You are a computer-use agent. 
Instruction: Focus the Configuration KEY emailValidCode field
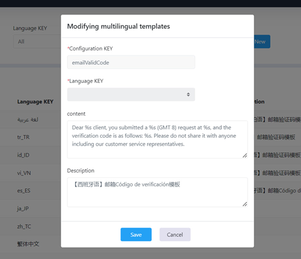[131, 62]
